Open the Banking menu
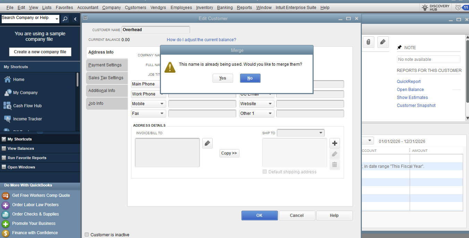This screenshot has height=238, width=469. [x=225, y=7]
